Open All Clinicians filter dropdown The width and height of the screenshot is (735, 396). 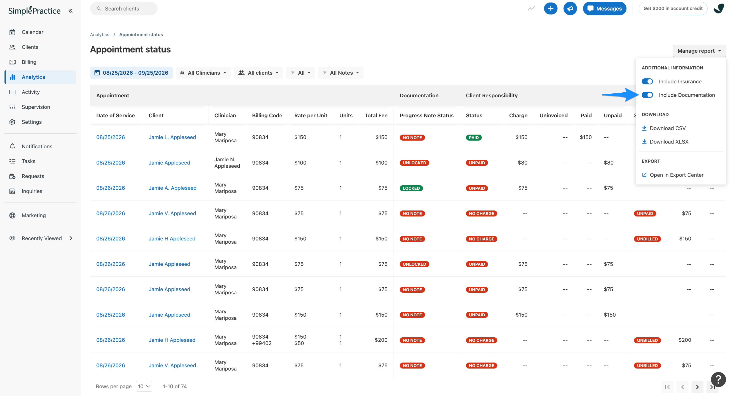click(x=203, y=73)
